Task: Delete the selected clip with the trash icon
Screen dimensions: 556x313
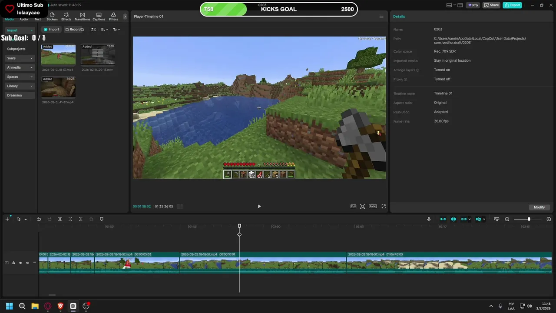Action: [91, 219]
